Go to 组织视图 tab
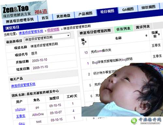Screen dimensions: 163x125 (x=148, y=7)
